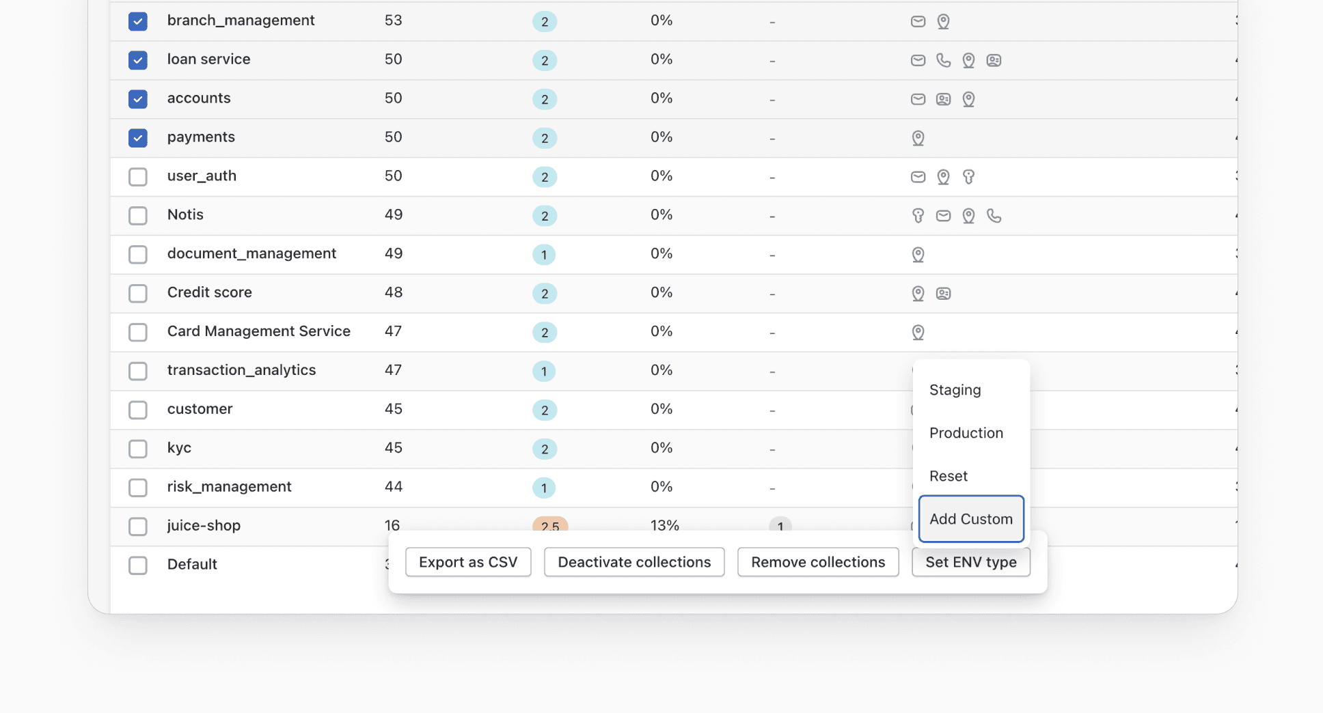
Task: Click the phone icon in loan service row
Action: (x=943, y=60)
